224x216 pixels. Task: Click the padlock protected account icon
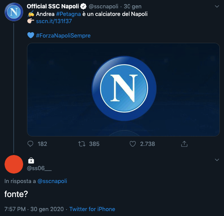(31, 161)
